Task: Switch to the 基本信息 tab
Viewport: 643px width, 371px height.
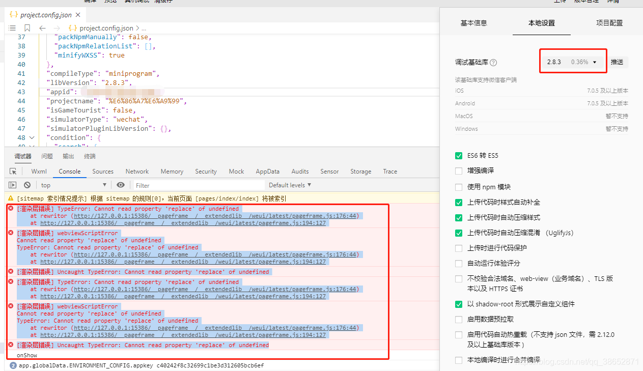Action: click(473, 23)
